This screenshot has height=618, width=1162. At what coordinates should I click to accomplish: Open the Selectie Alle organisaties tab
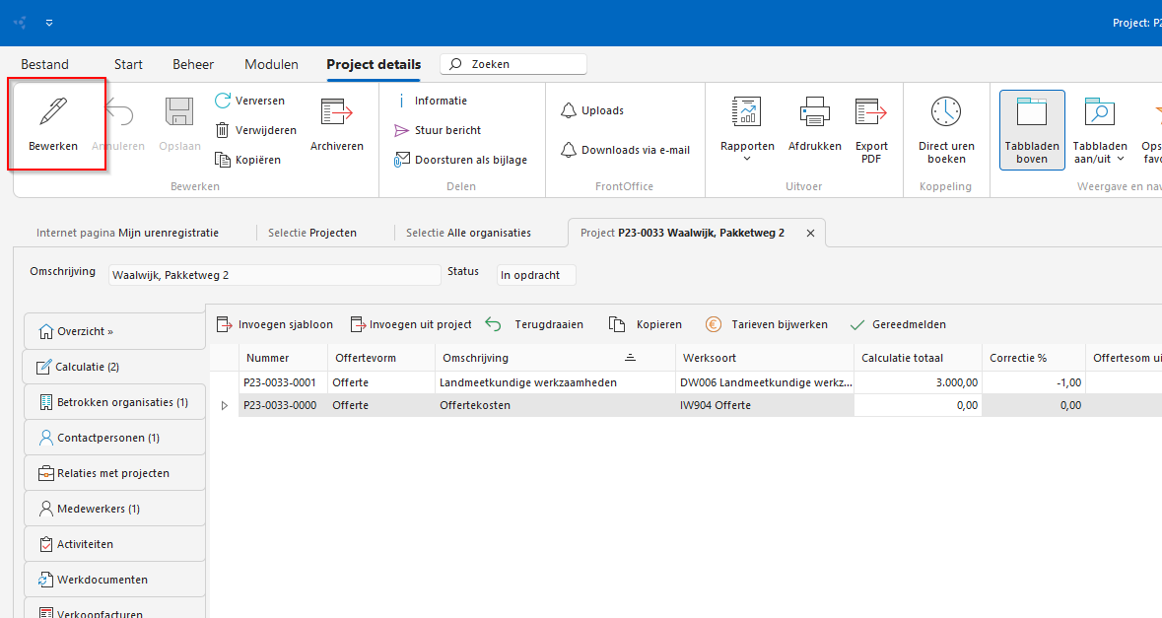468,233
